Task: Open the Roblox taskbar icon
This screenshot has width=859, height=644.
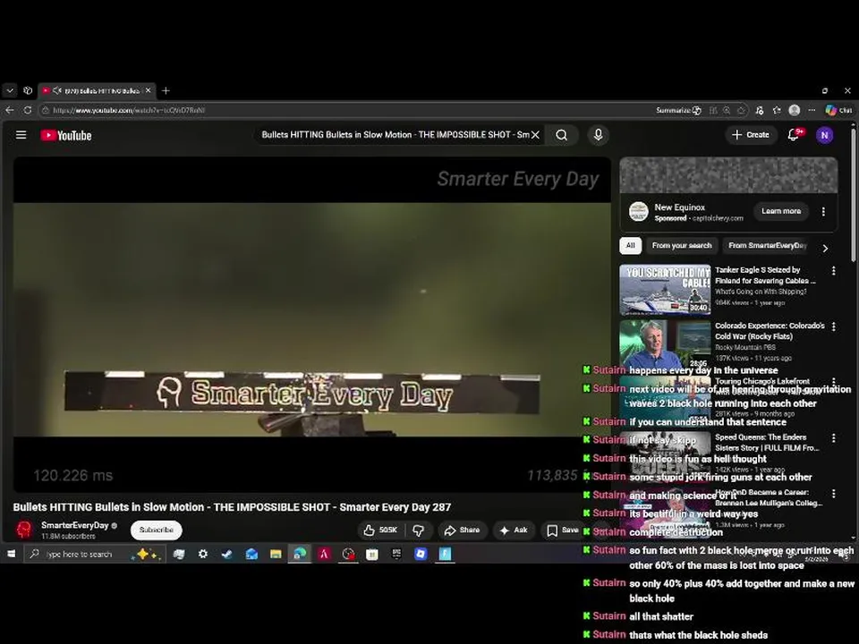Action: pyautogui.click(x=421, y=554)
